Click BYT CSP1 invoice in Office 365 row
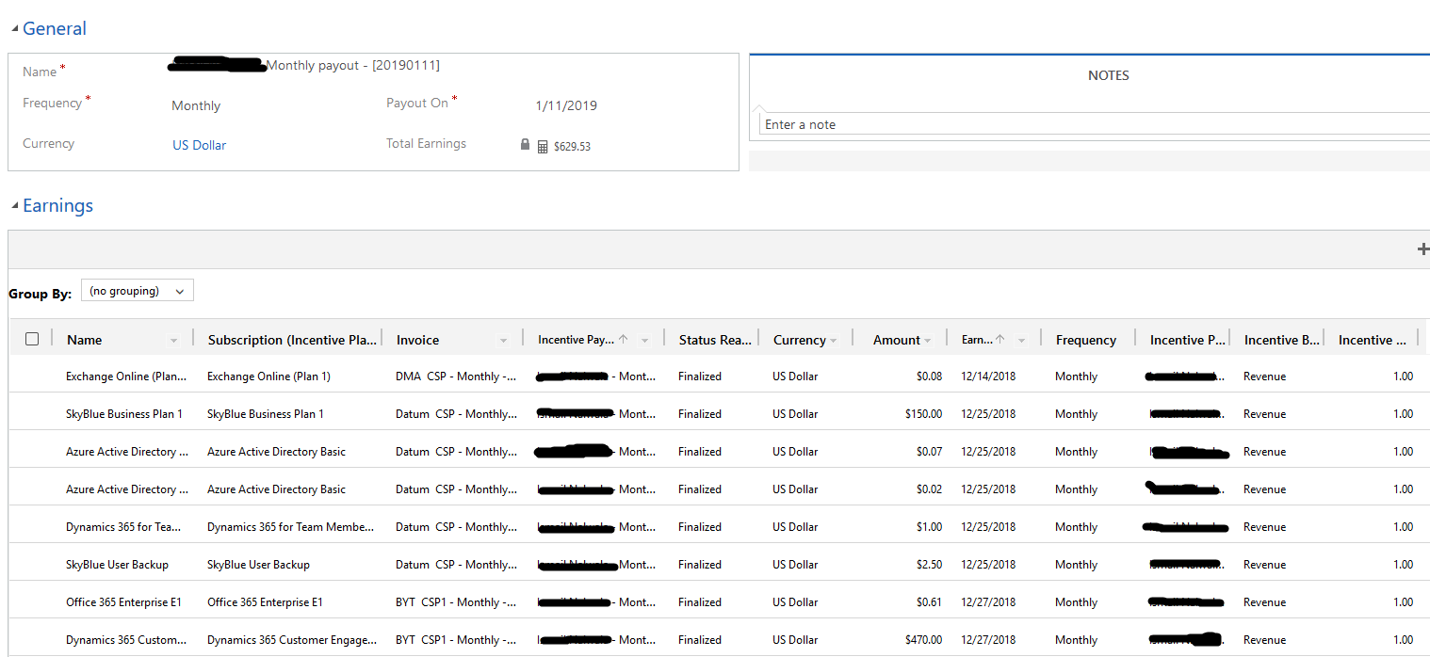The height and width of the screenshot is (657, 1430). 456,602
